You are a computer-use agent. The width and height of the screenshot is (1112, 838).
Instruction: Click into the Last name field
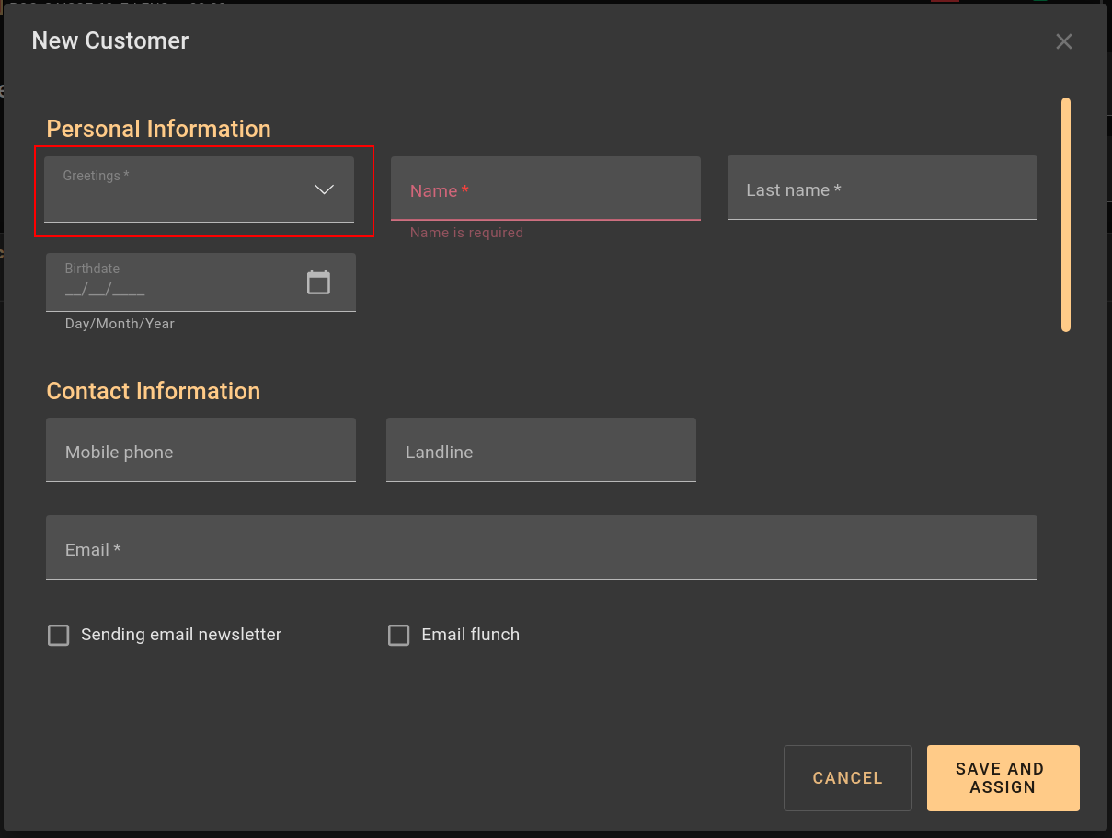[882, 189]
